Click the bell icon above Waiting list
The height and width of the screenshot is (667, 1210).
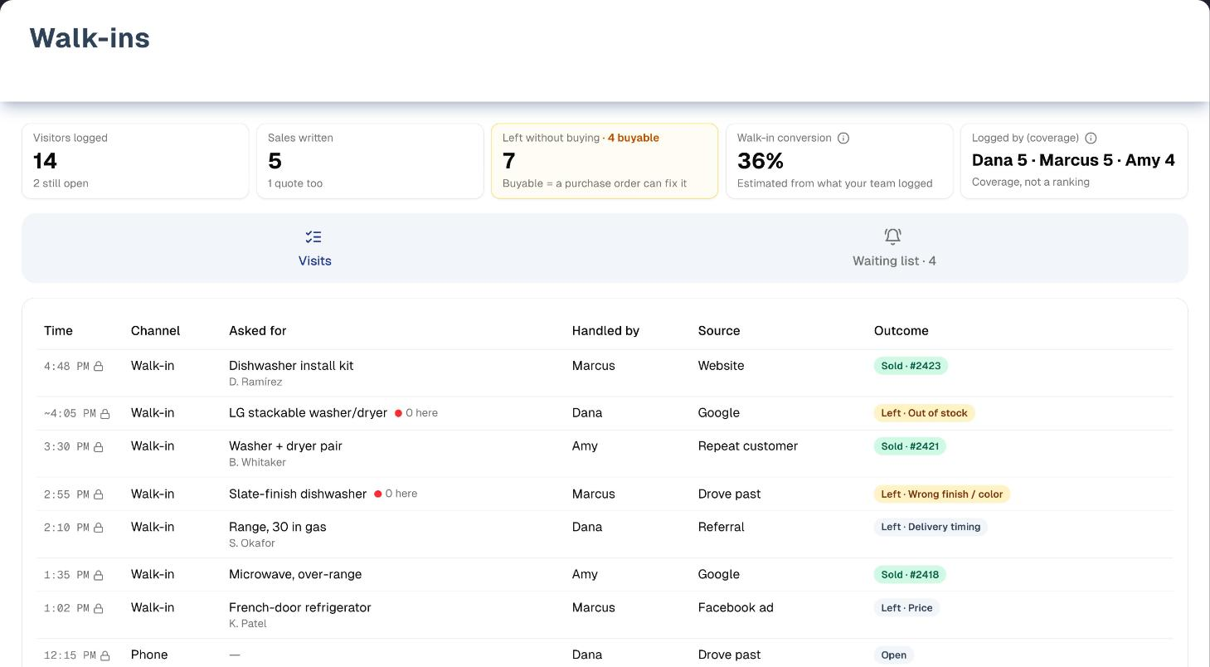pyautogui.click(x=893, y=237)
